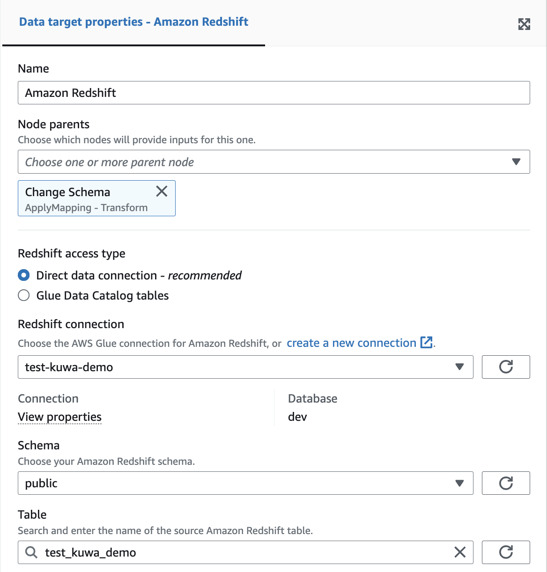Viewport: 547px width, 572px height.
Task: View properties of the connection
Action: (x=59, y=417)
